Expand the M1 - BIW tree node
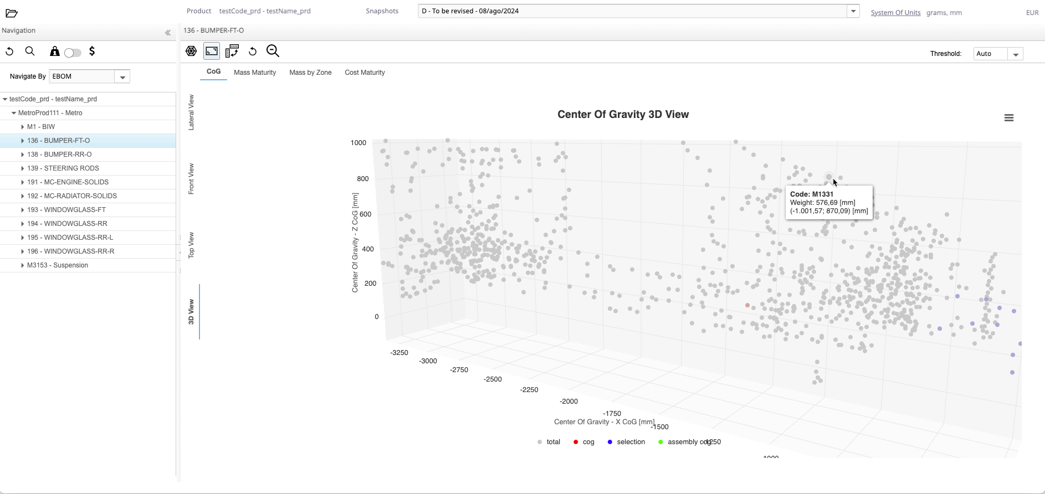1045x494 pixels. tap(22, 127)
